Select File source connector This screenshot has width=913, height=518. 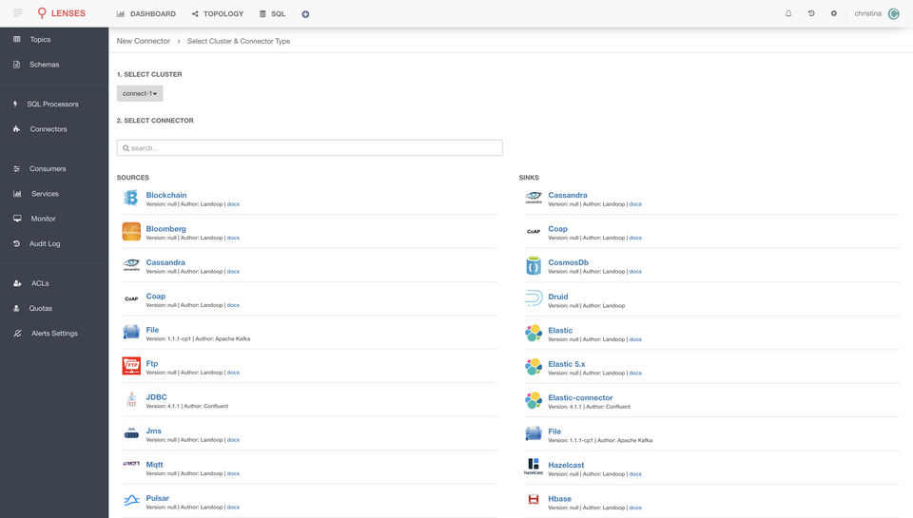152,330
